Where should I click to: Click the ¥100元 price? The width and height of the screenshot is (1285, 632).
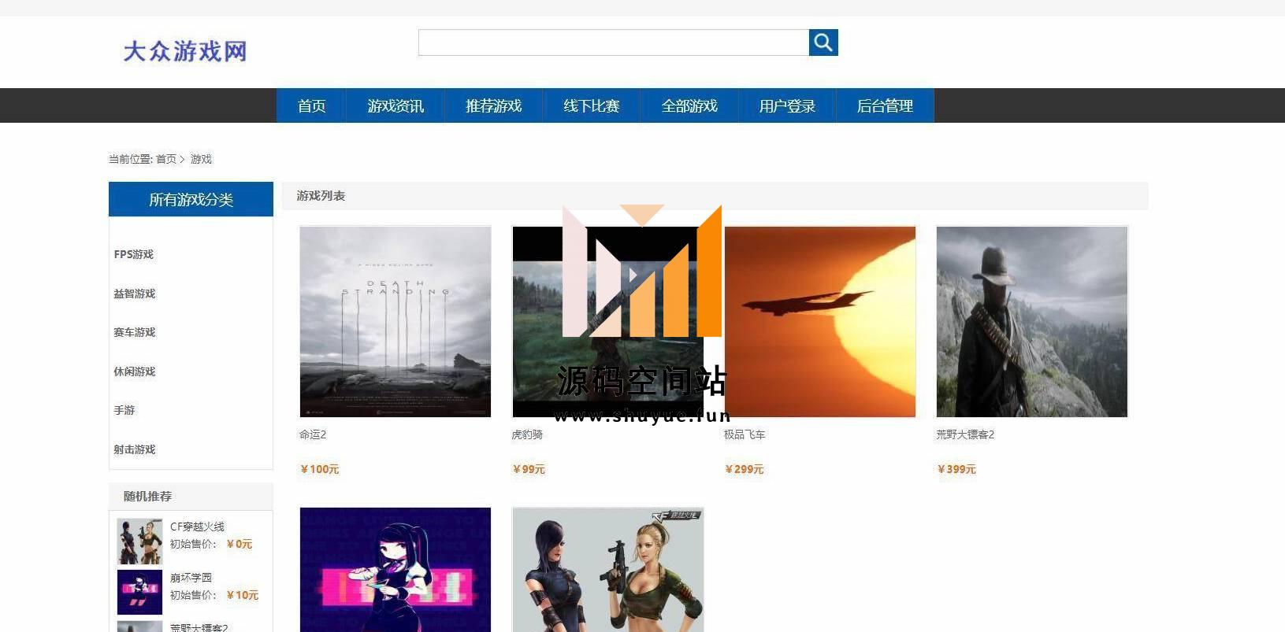[x=320, y=469]
